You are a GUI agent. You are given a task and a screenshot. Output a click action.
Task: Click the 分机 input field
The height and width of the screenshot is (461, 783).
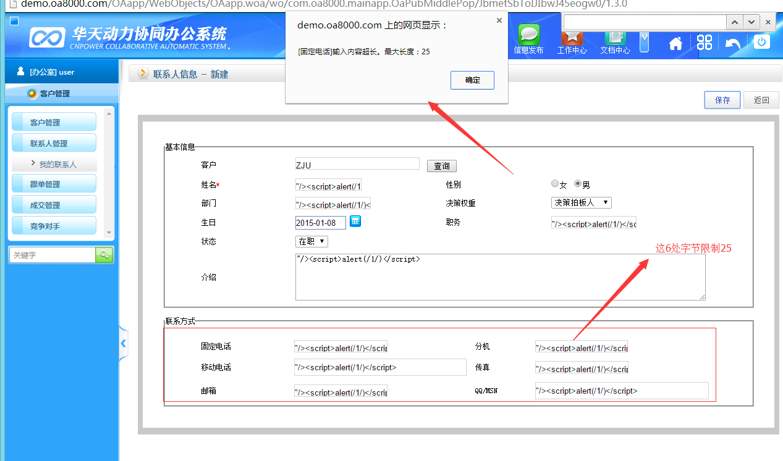582,347
